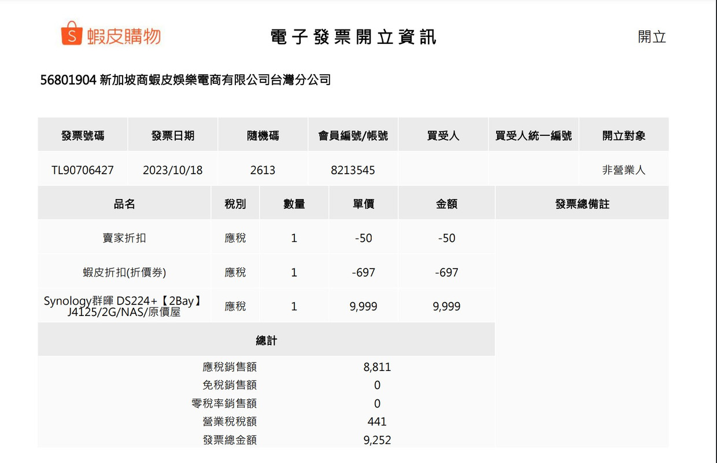
Task: Click the 應稅銷售額 label
Action: click(230, 367)
